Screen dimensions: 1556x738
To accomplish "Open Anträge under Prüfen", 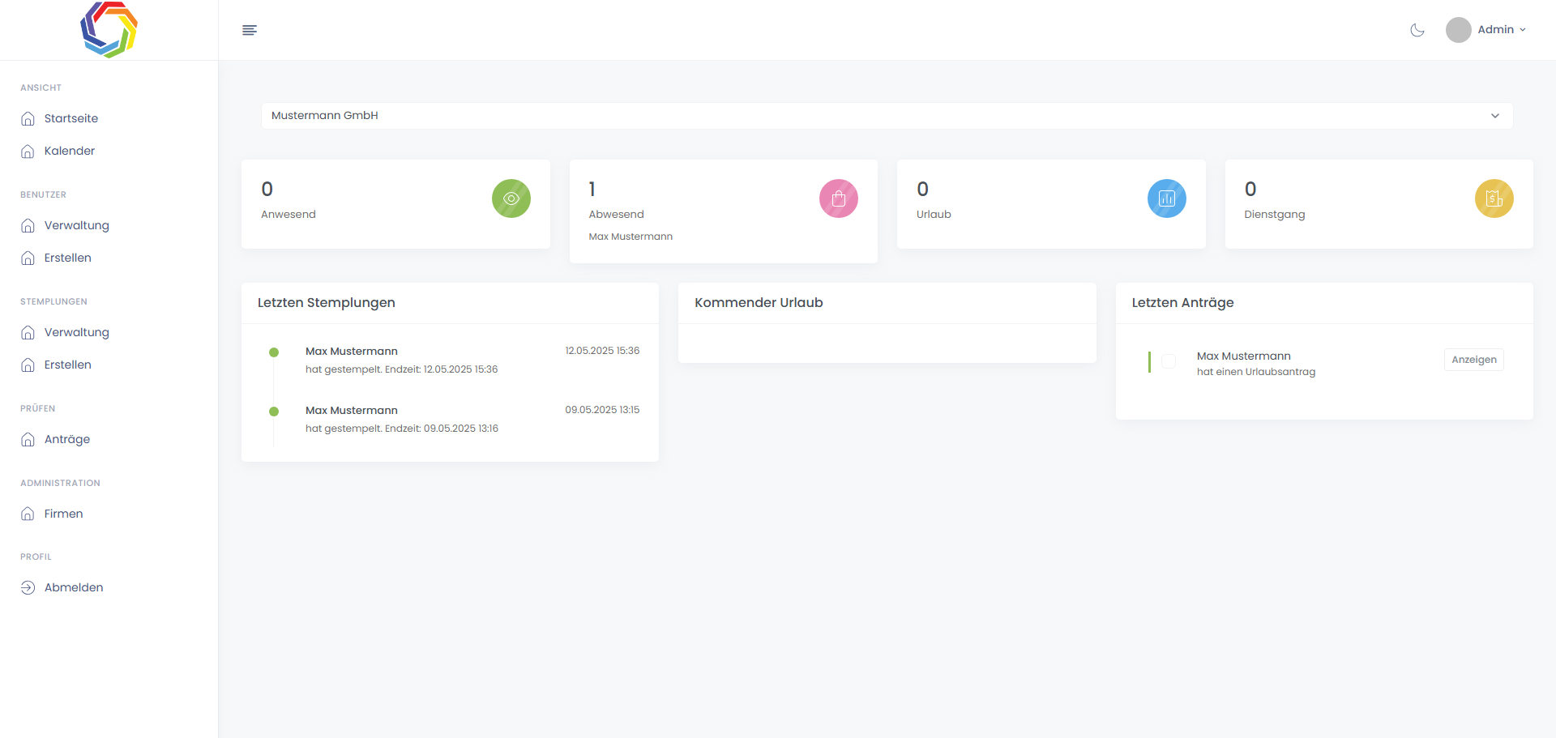I will coord(67,439).
